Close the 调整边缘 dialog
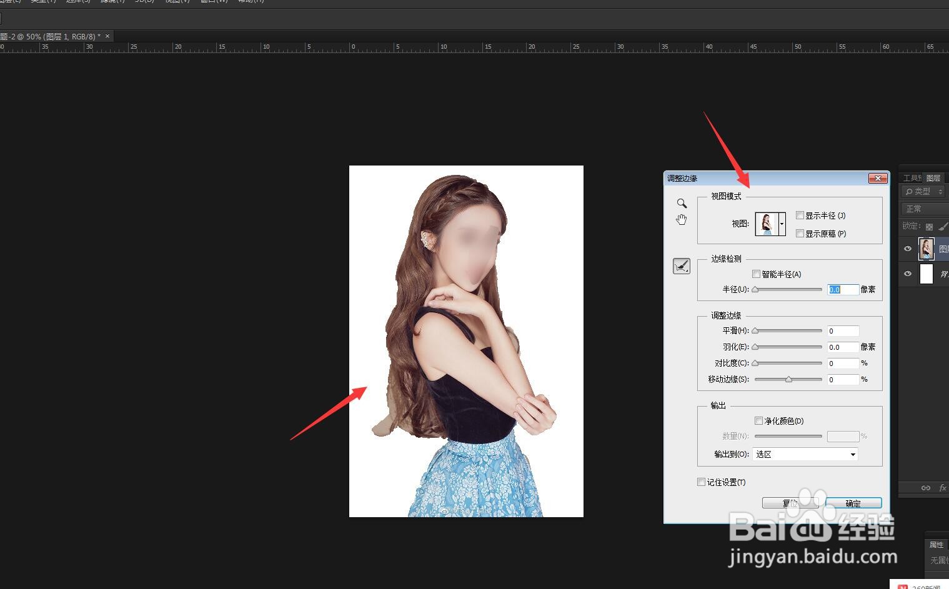Viewport: 949px width, 589px height. point(878,179)
